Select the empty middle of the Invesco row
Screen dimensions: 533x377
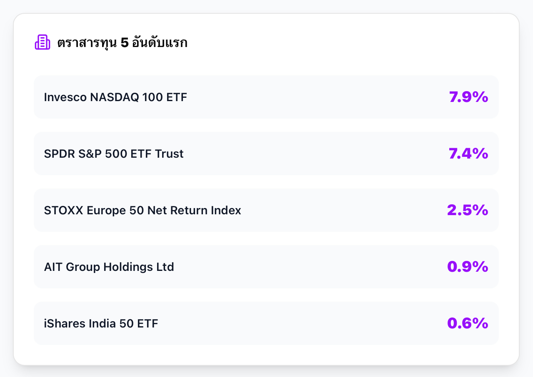click(317, 97)
